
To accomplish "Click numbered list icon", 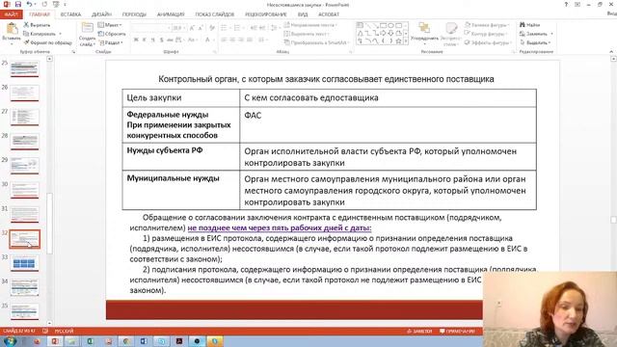I will [x=238, y=28].
